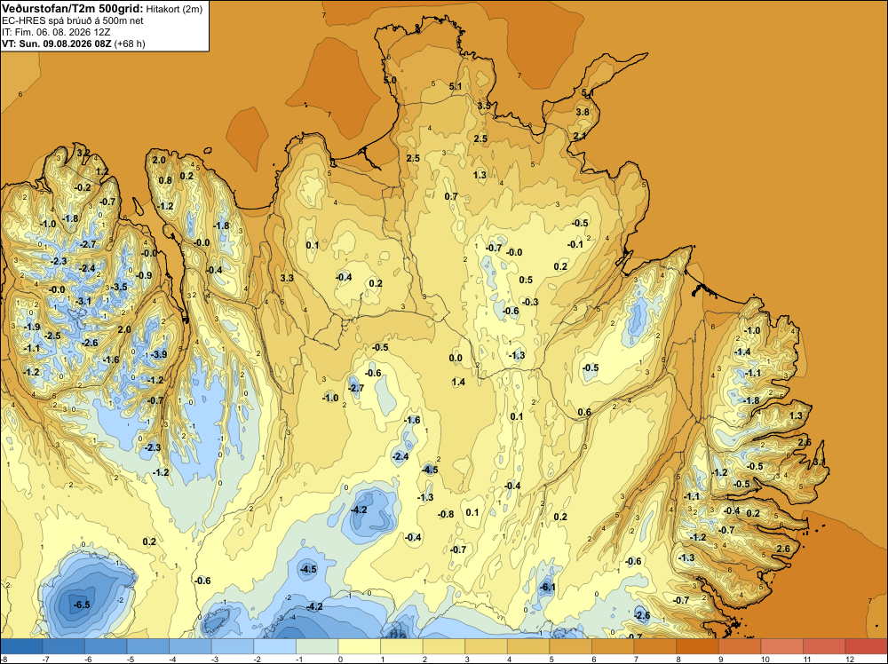Click the forecast offset "(+68 h)"
This screenshot has width=888, height=664.
pos(130,43)
